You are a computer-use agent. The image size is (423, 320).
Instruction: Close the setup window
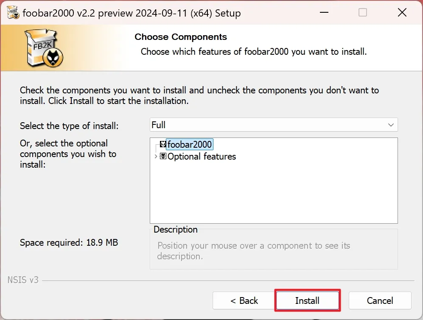pyautogui.click(x=402, y=12)
